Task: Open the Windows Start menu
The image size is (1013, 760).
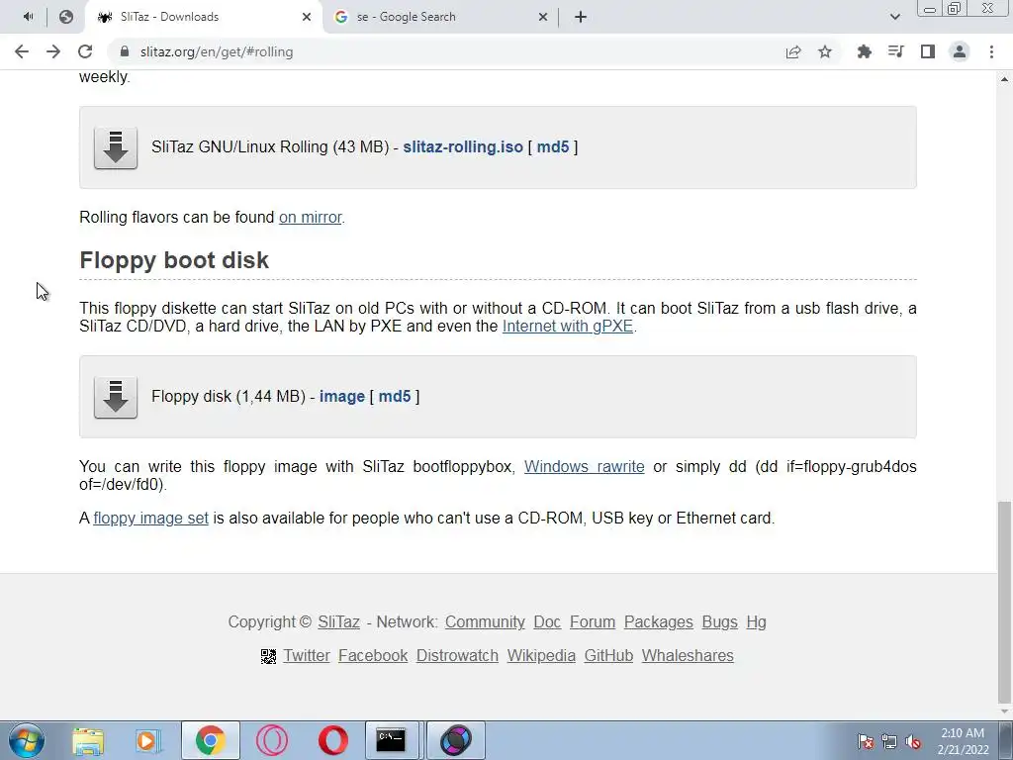Action: point(26,740)
